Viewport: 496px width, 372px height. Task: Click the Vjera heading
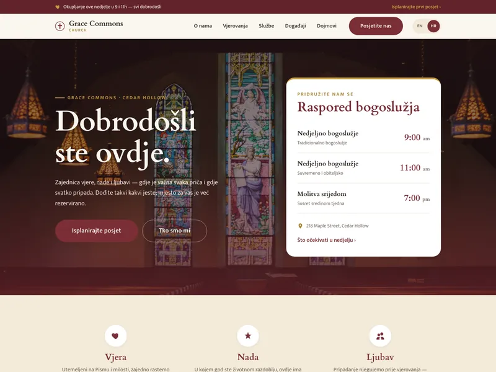coord(116,357)
